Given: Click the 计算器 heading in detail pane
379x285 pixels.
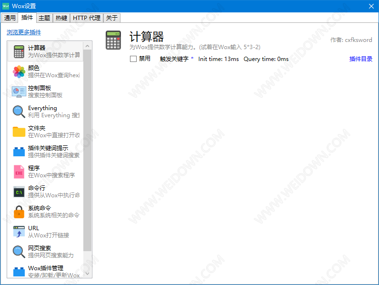Looking at the screenshot, I should click(147, 37).
